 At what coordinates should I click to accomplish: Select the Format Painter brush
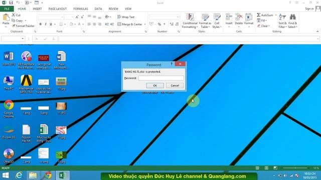click(14, 26)
